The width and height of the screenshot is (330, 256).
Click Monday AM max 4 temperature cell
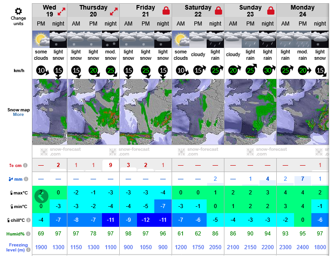285,193
